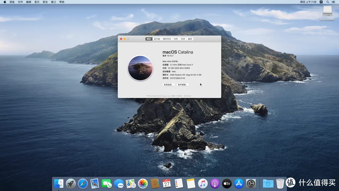This screenshot has height=191, width=339.
Task: Open Calendar icon showing 27
Action: point(167,184)
